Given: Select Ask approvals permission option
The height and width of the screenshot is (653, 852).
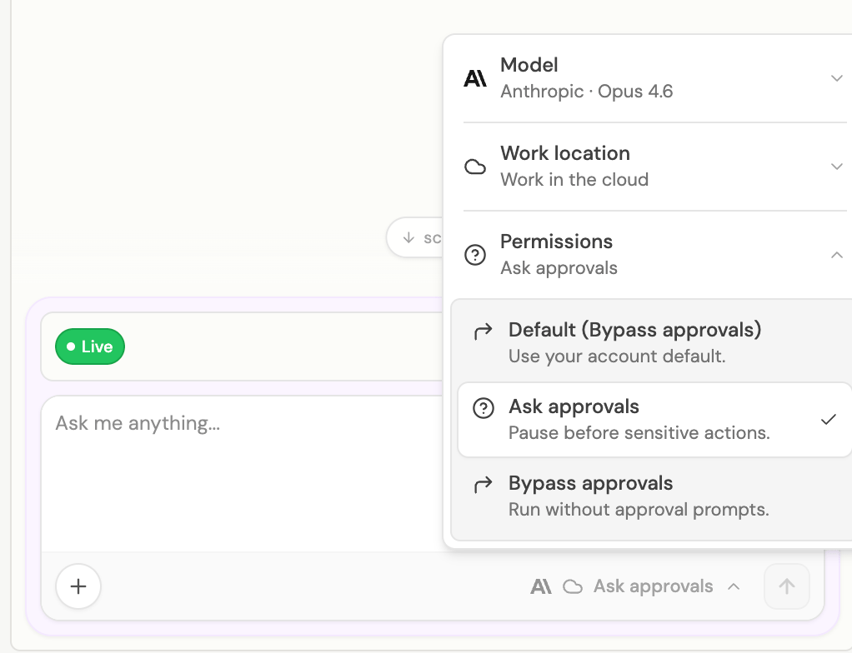Looking at the screenshot, I should coord(654,420).
